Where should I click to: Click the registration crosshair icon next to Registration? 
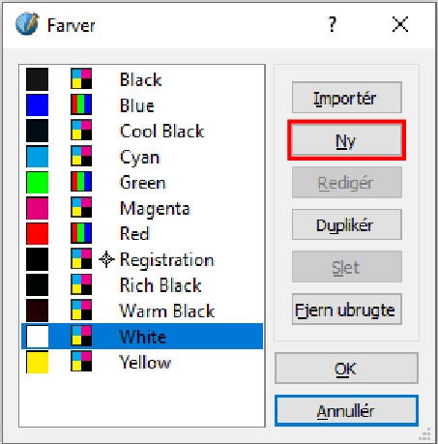click(106, 259)
